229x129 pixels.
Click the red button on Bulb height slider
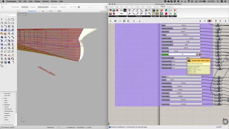pyautogui.click(x=200, y=54)
